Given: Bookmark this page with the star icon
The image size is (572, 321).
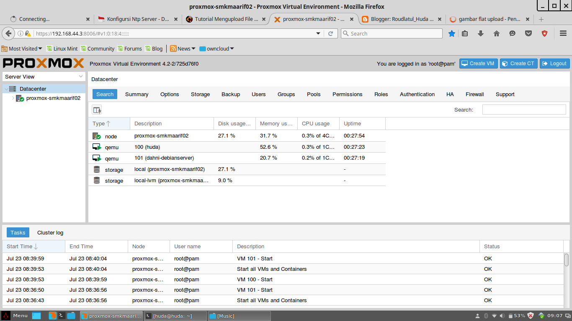Looking at the screenshot, I should coord(451,33).
